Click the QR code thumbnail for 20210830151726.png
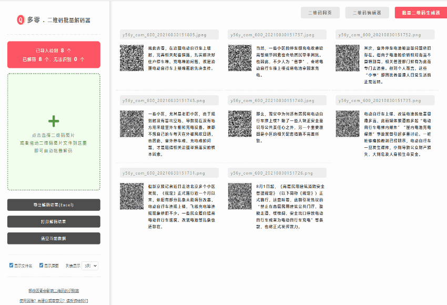 (240, 196)
